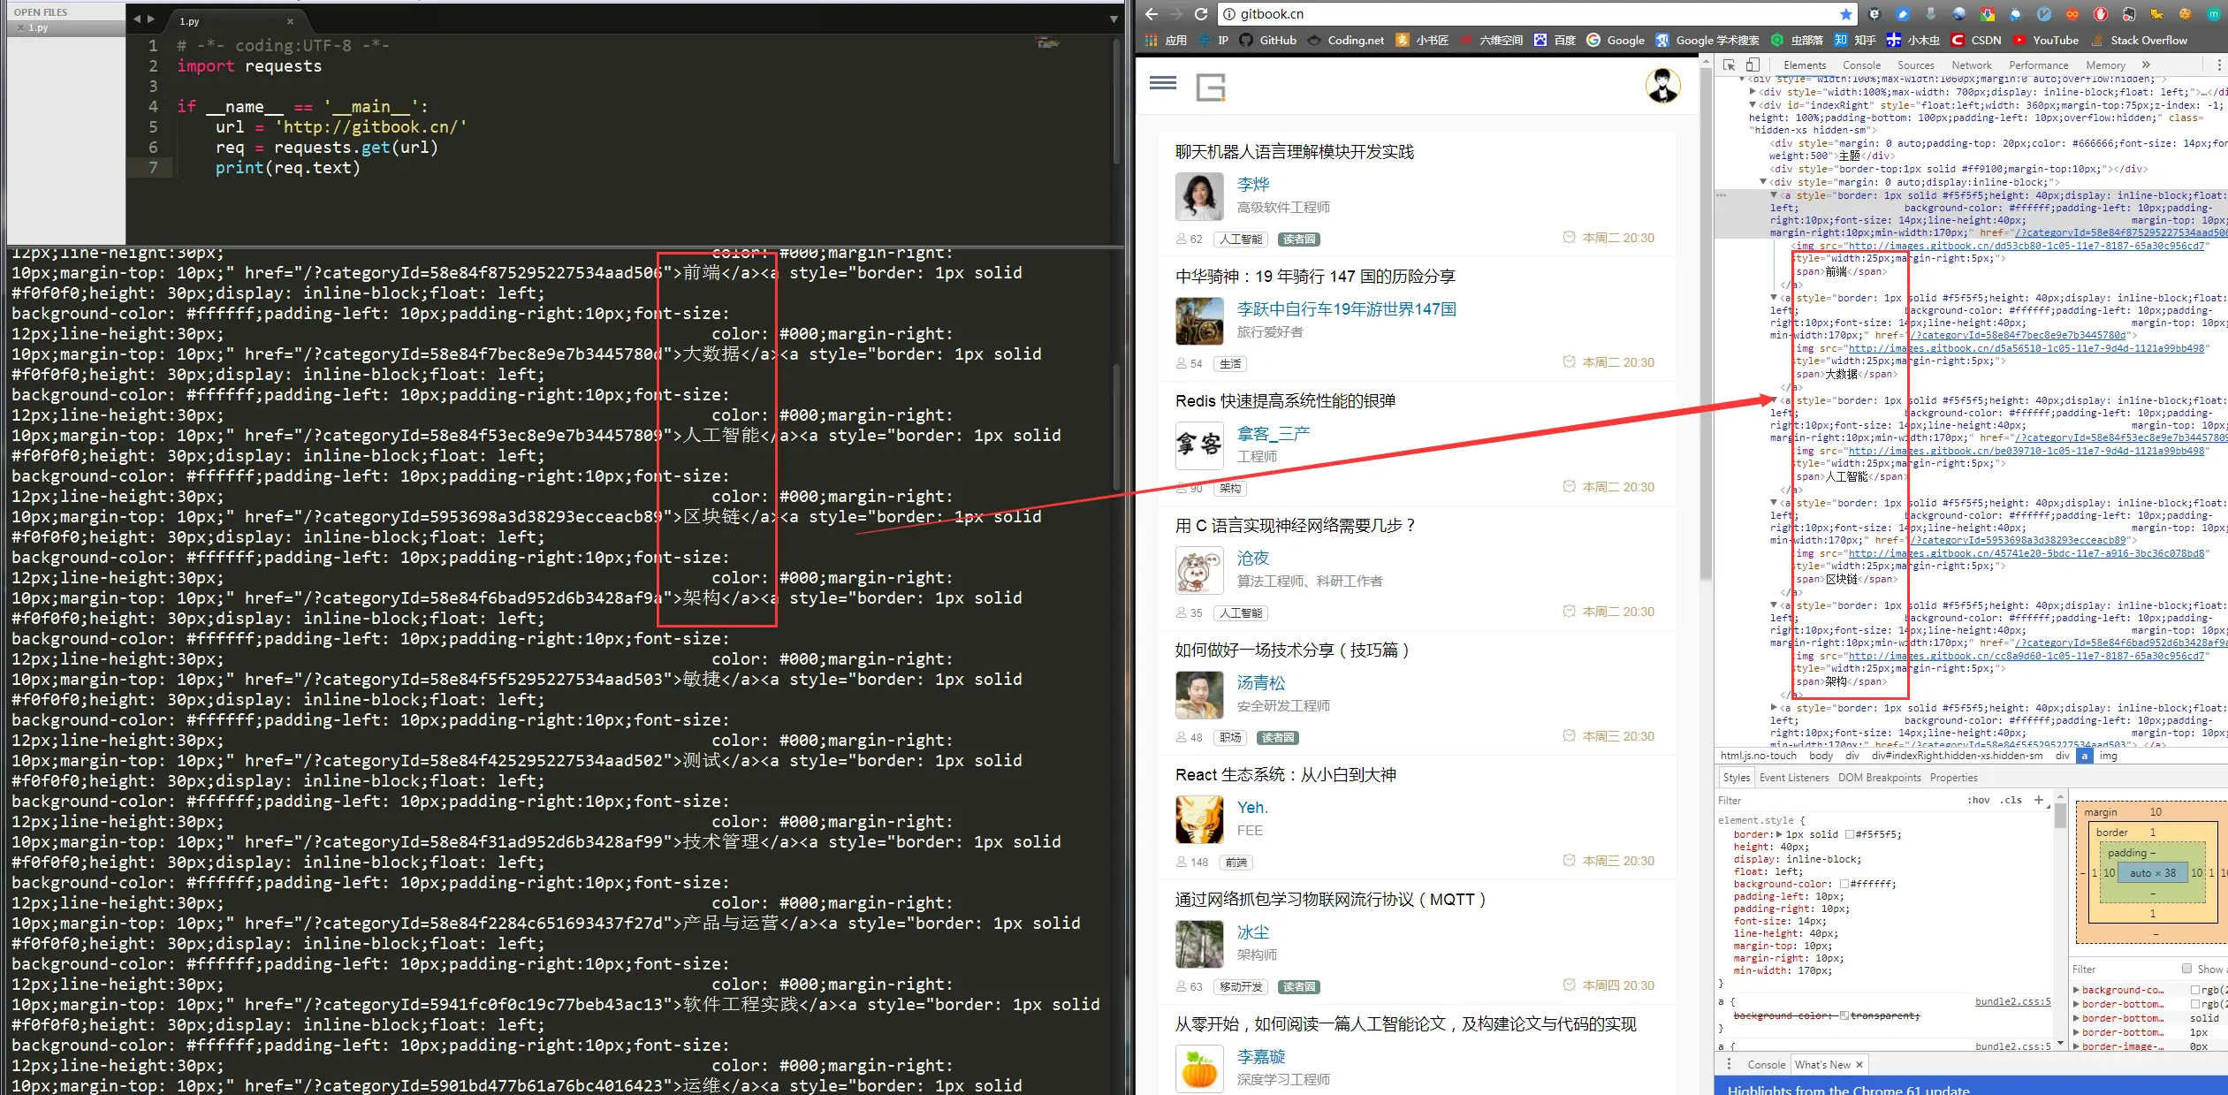Add new style rule with plus icon
Image resolution: width=2228 pixels, height=1095 pixels.
point(2039,800)
